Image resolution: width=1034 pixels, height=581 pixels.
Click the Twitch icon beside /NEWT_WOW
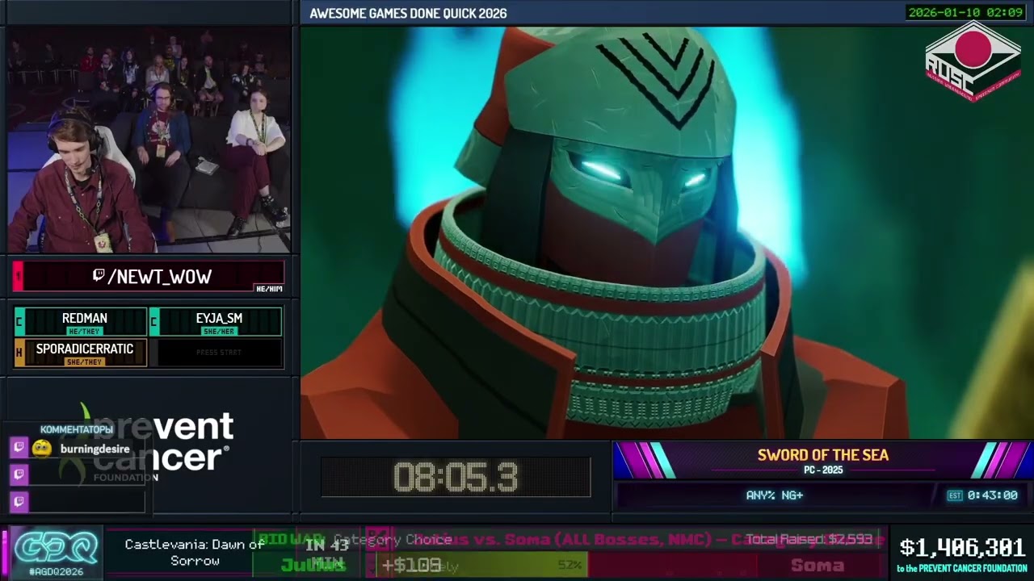(99, 277)
